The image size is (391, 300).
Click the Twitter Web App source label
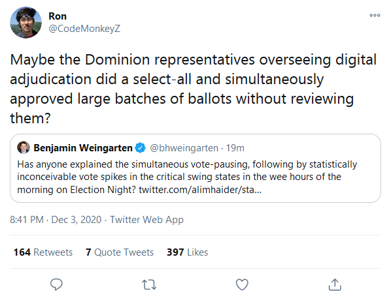tap(147, 220)
